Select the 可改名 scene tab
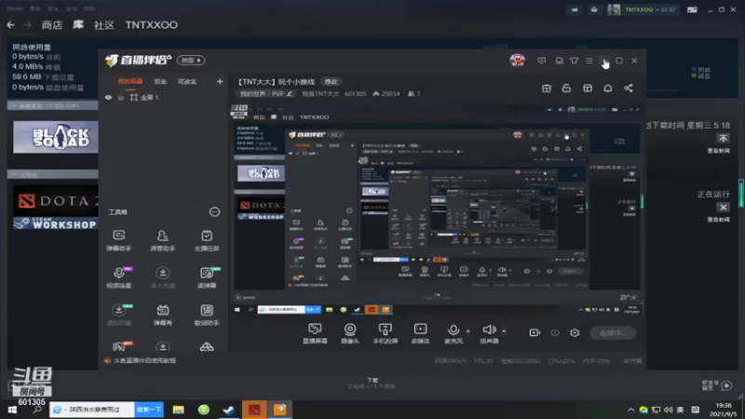 point(187,82)
